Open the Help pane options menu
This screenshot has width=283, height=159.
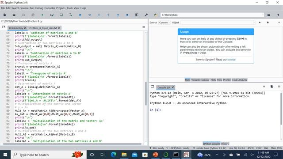tap(279, 23)
